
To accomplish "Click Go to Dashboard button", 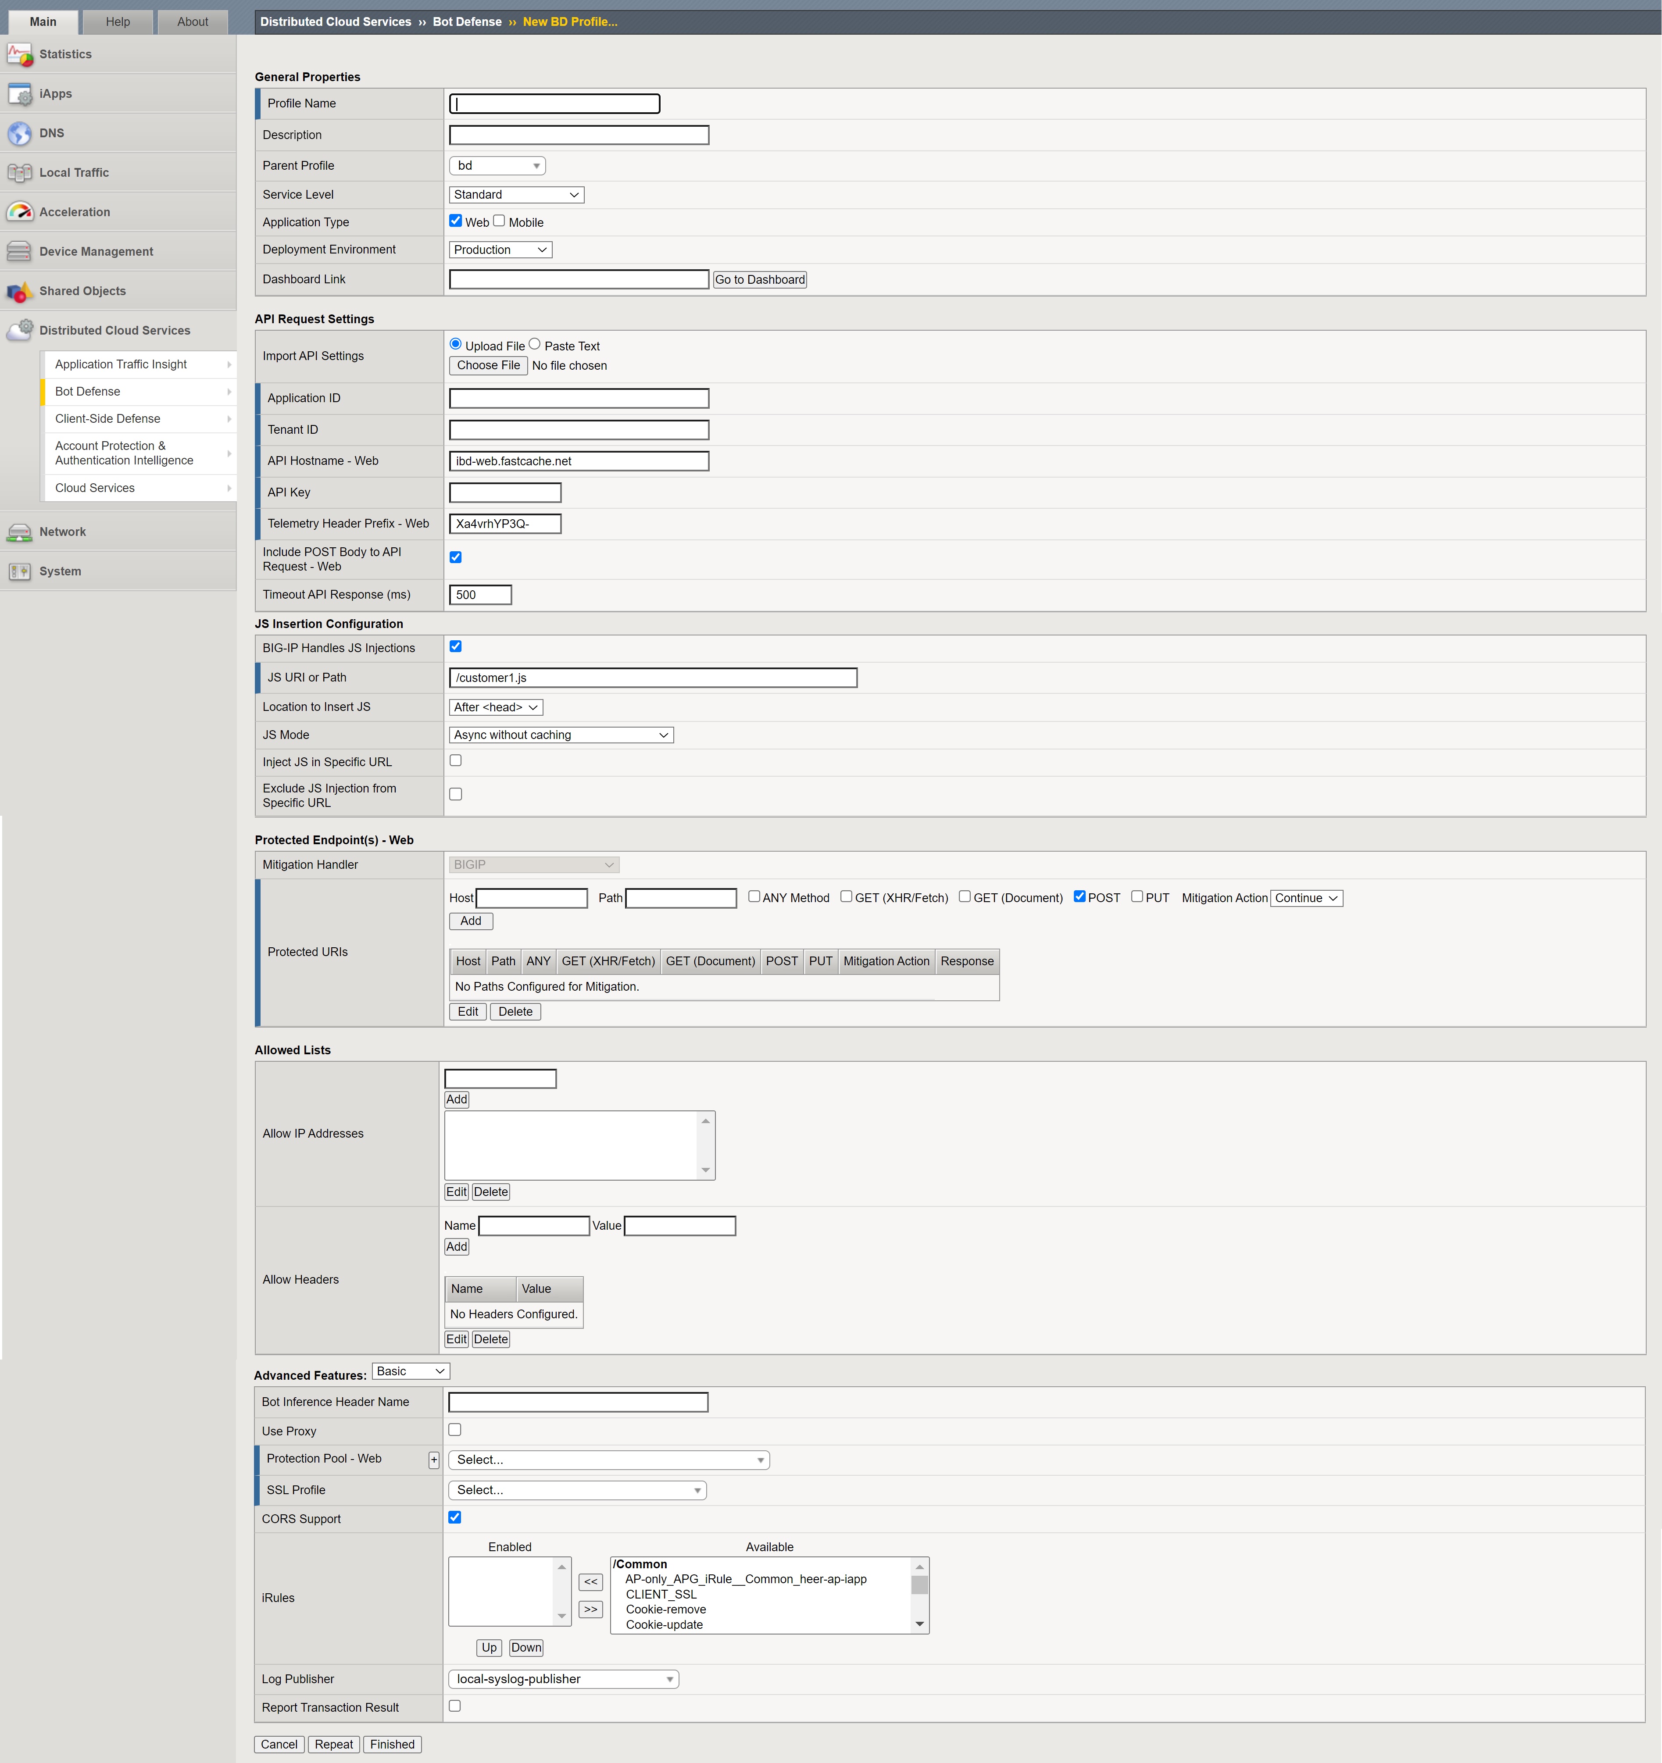I will click(760, 280).
